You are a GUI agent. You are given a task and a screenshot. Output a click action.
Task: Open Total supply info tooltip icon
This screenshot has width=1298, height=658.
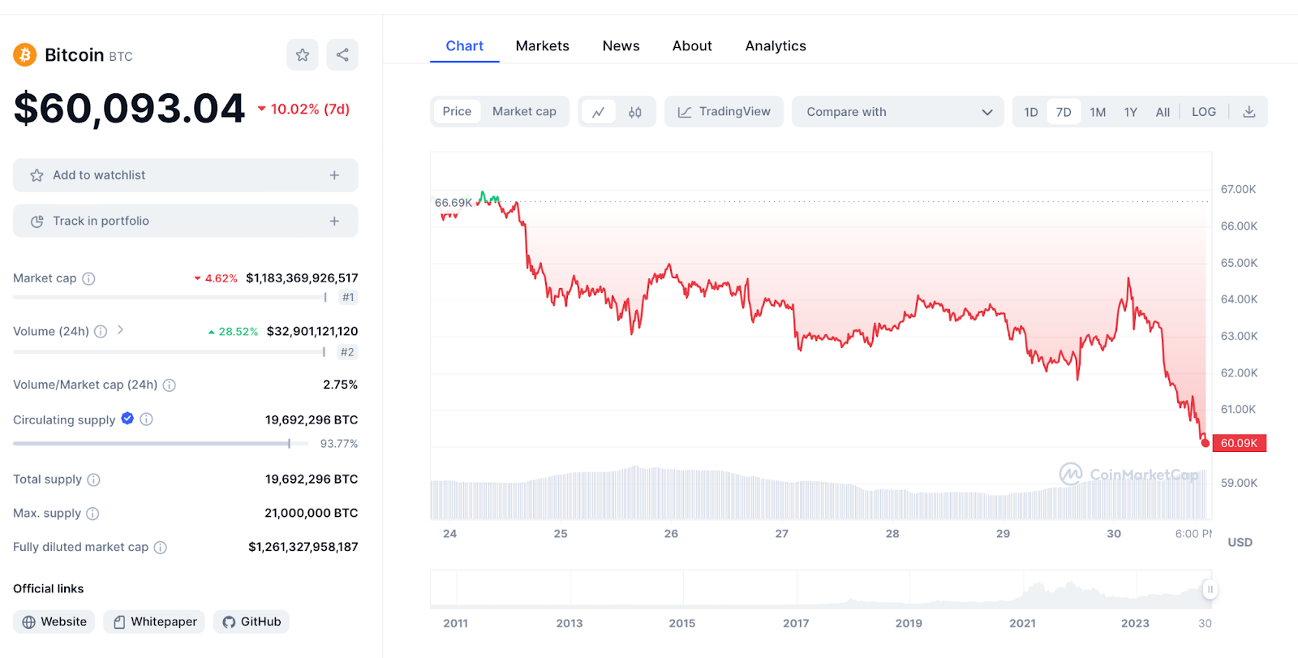pyautogui.click(x=94, y=480)
